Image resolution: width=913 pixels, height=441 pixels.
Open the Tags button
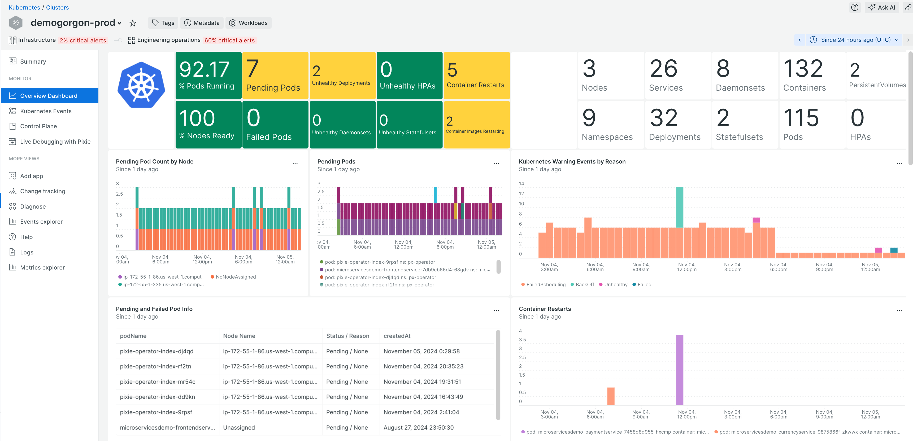tap(163, 23)
